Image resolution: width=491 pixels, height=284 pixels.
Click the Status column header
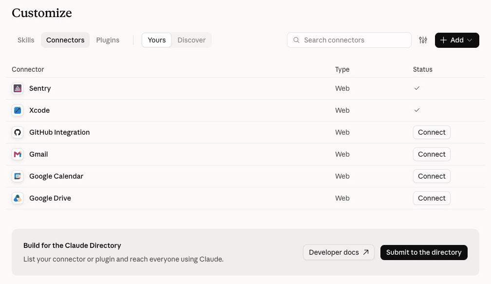tap(422, 69)
